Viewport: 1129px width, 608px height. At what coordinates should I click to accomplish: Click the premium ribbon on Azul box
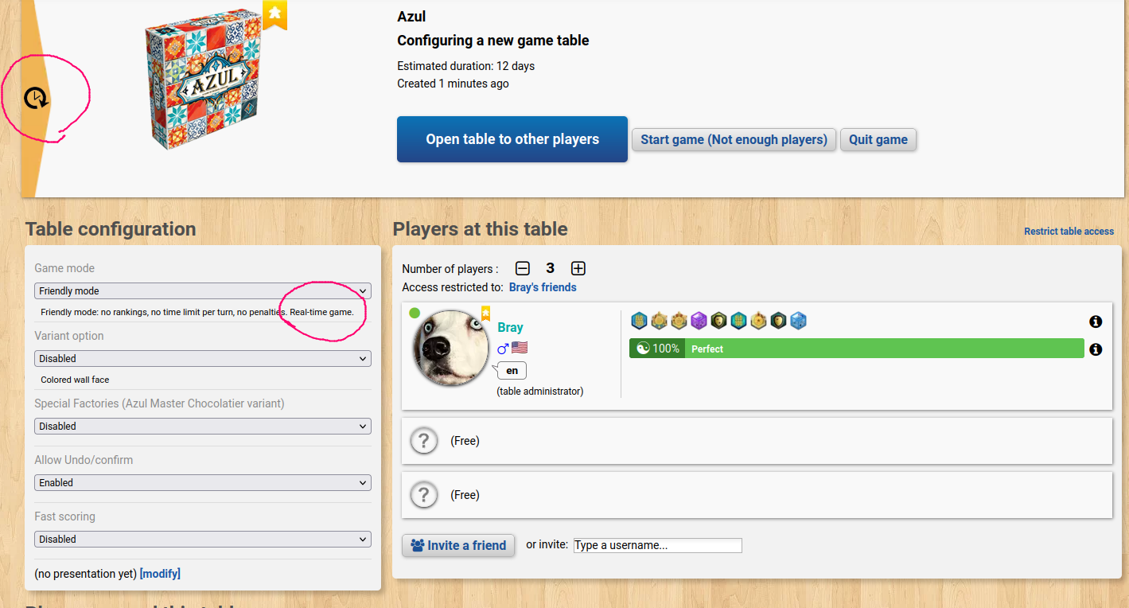[x=274, y=14]
